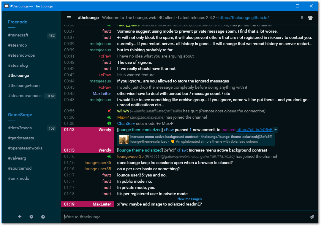
Task: Collapse the Freenode network header
Action: click(x=18, y=22)
